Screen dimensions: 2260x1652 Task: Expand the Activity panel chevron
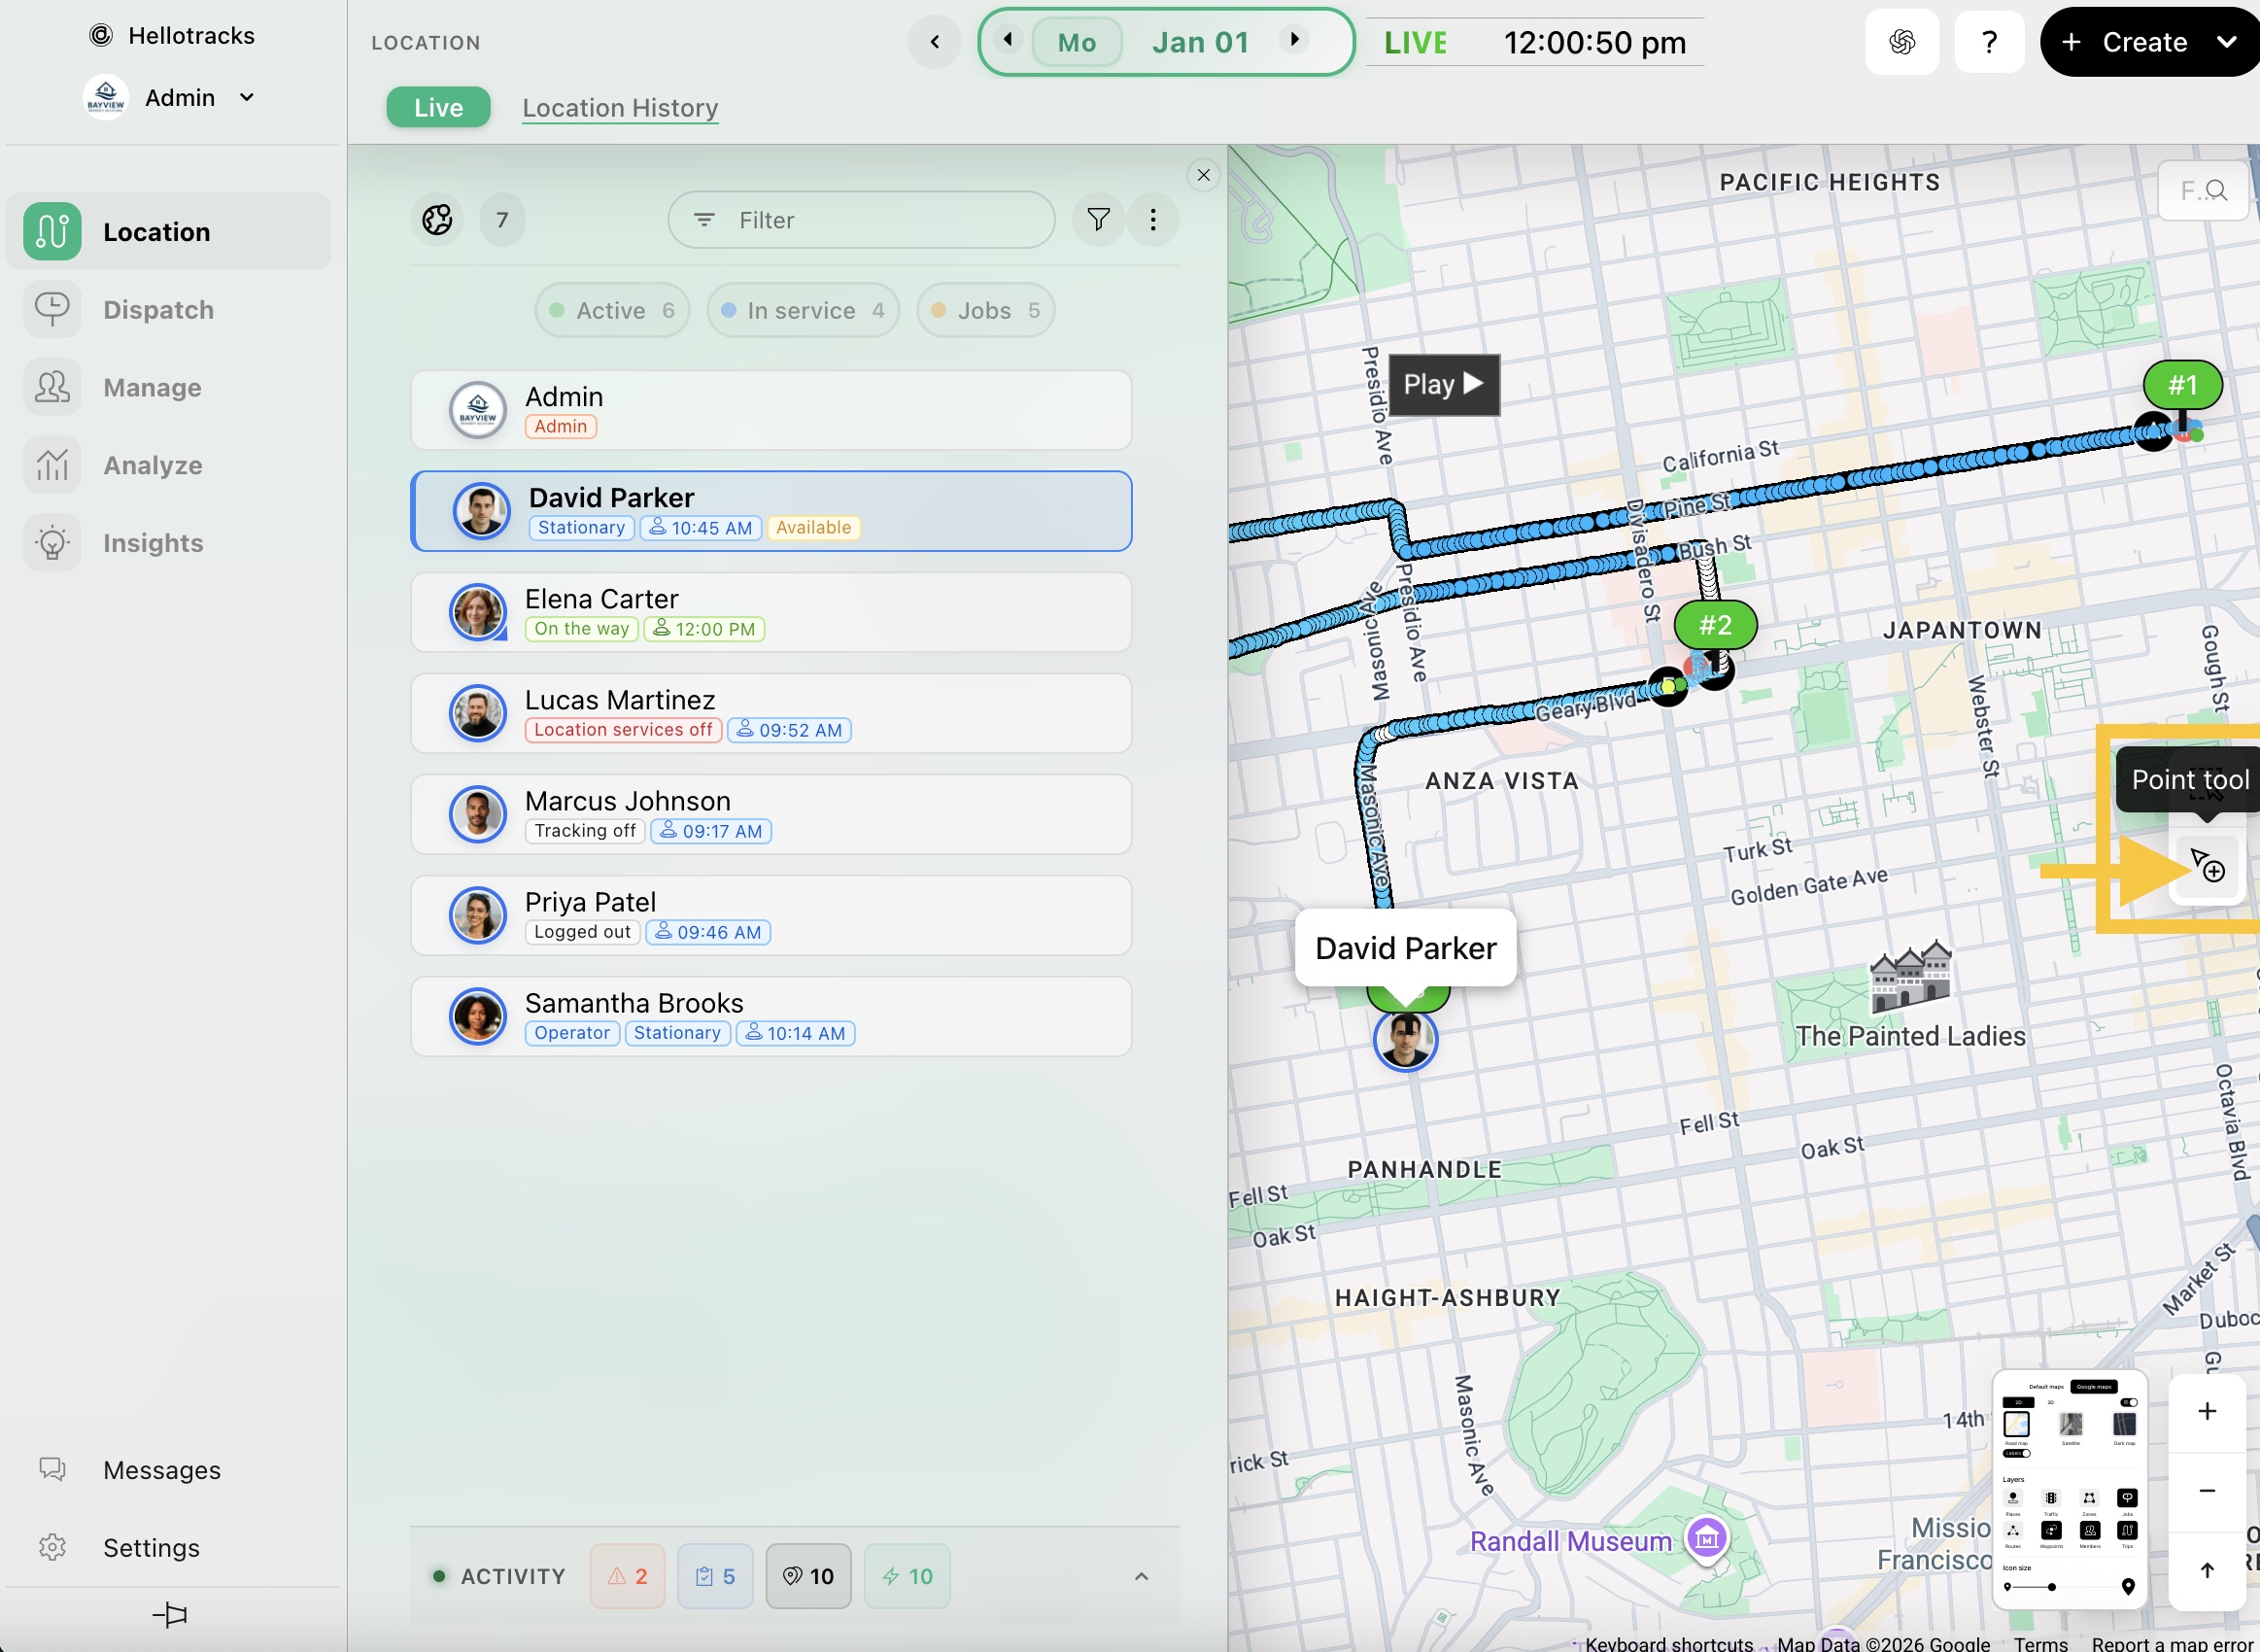click(1141, 1576)
